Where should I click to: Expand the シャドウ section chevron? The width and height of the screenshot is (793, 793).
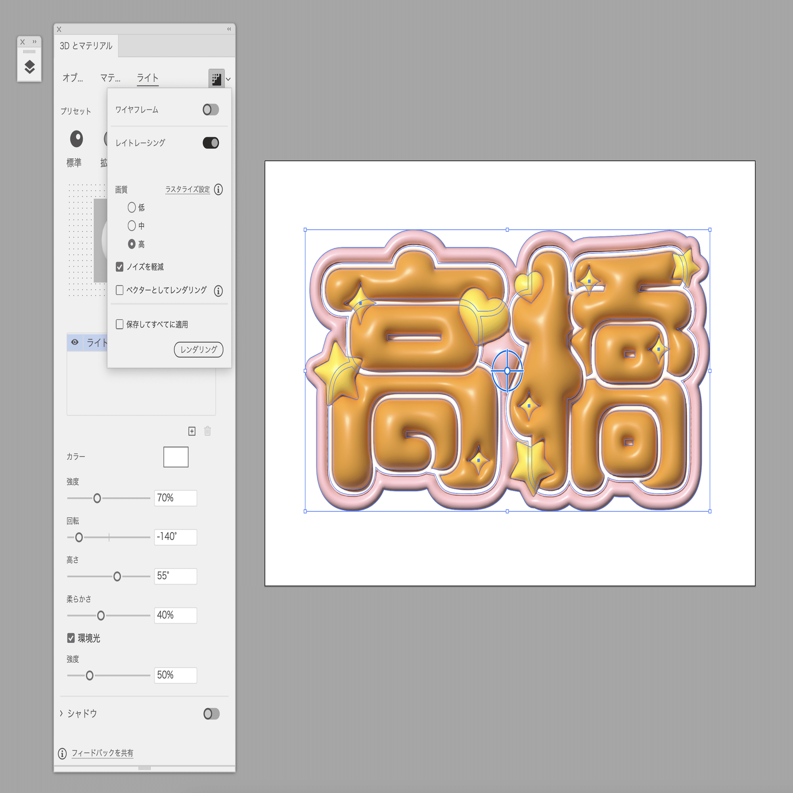coord(61,713)
